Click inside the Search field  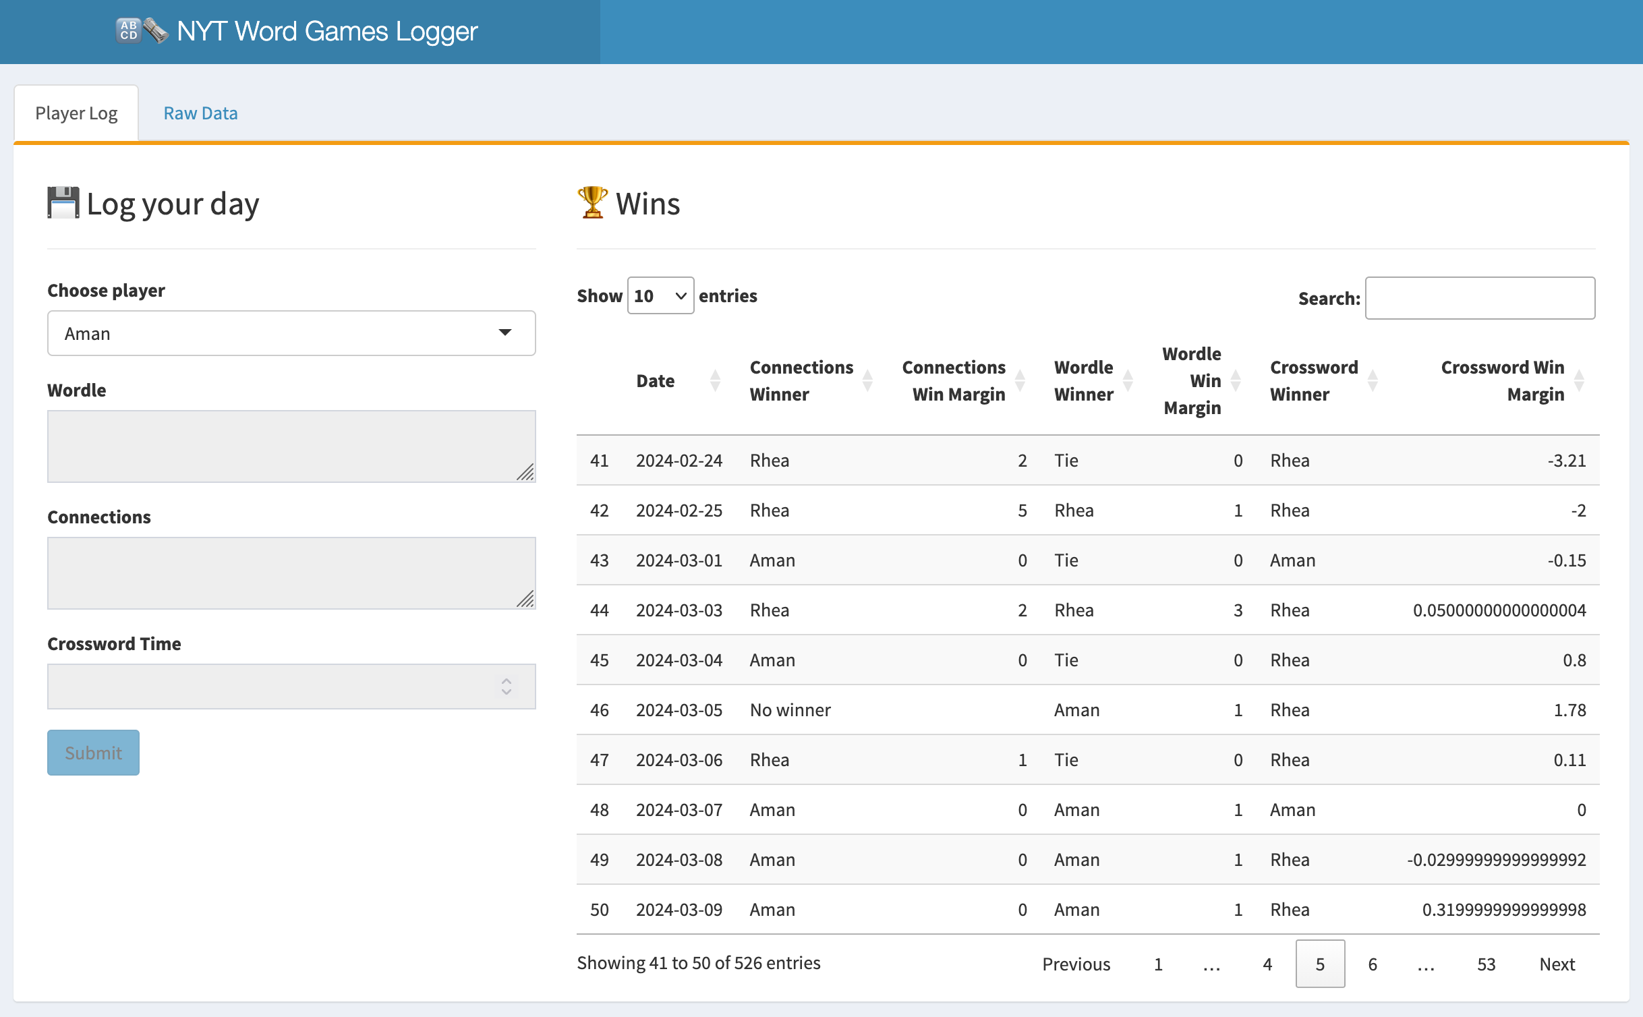[1480, 297]
